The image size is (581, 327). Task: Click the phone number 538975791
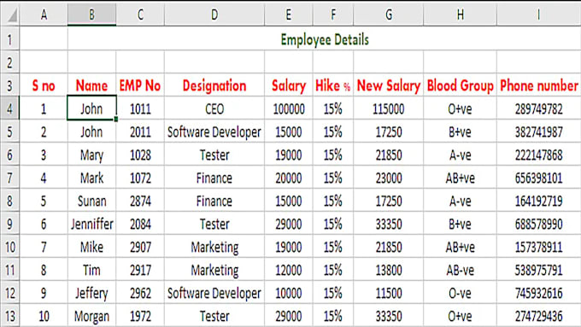click(539, 270)
